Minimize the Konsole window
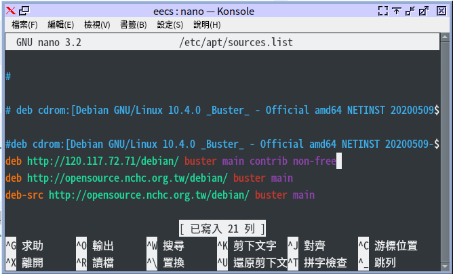 pyautogui.click(x=410, y=10)
